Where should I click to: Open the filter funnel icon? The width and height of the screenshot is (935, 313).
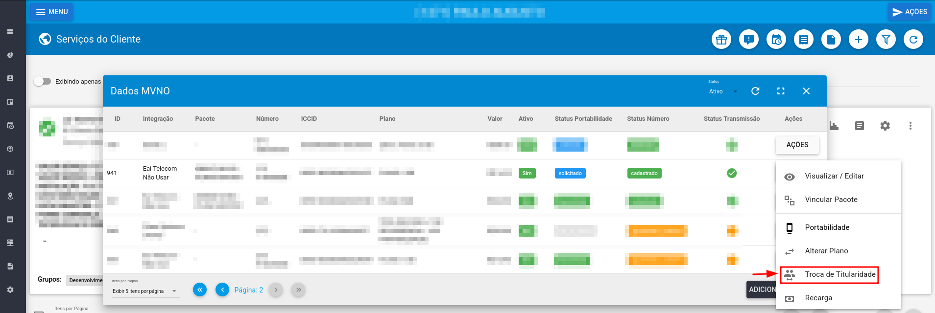pyautogui.click(x=886, y=39)
